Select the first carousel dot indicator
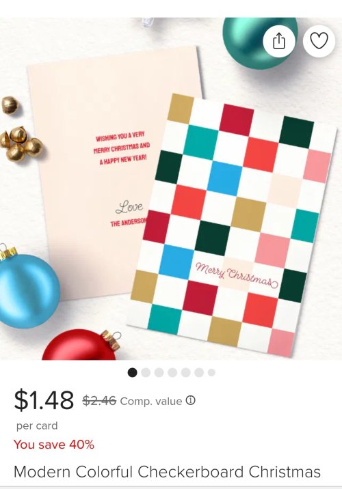 133,372
